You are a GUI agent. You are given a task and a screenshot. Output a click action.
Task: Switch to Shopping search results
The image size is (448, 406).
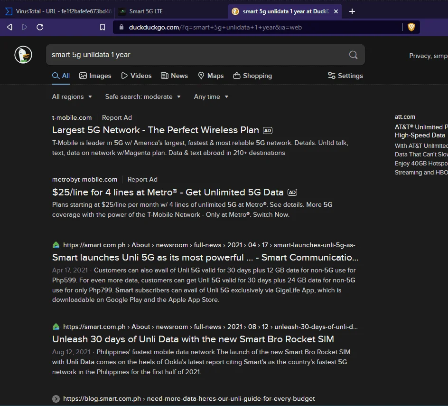[252, 76]
